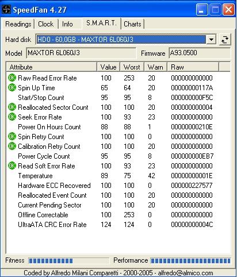Click OK status icon beside Spin Up Time
237x277 pixels.
12,88
